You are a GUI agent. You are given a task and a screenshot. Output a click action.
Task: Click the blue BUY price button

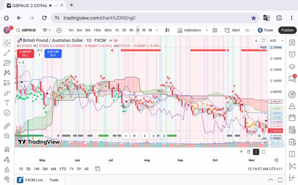53,54
